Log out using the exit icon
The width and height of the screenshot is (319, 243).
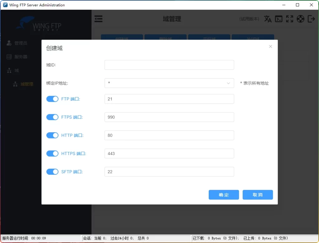311,19
